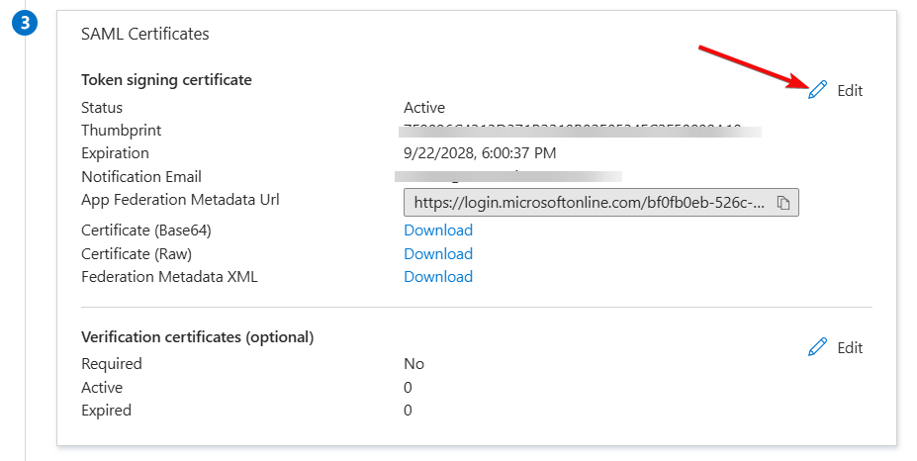Click the Federation Metadata XML label

tap(169, 277)
